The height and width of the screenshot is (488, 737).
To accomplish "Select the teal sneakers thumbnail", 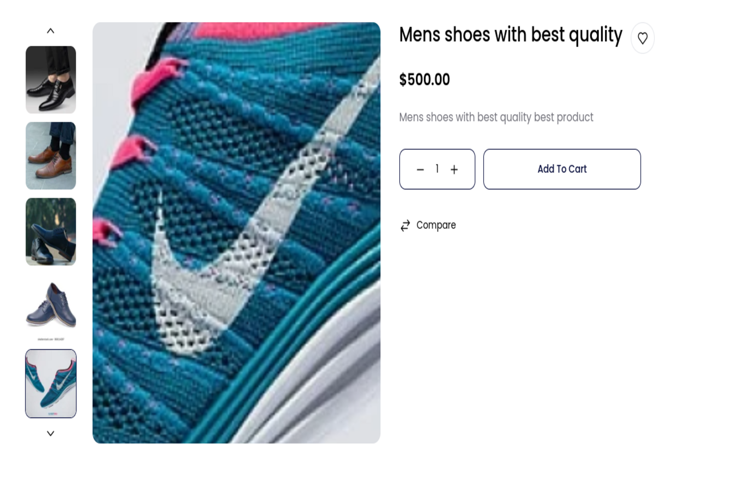I will [x=51, y=384].
